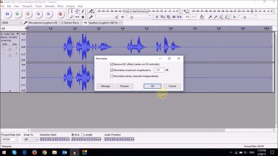Click the Sync-Lock tracks icon
This screenshot has width=278, height=156.
(x=202, y=17)
